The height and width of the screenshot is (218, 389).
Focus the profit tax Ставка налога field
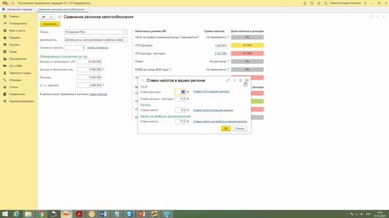[x=181, y=122]
